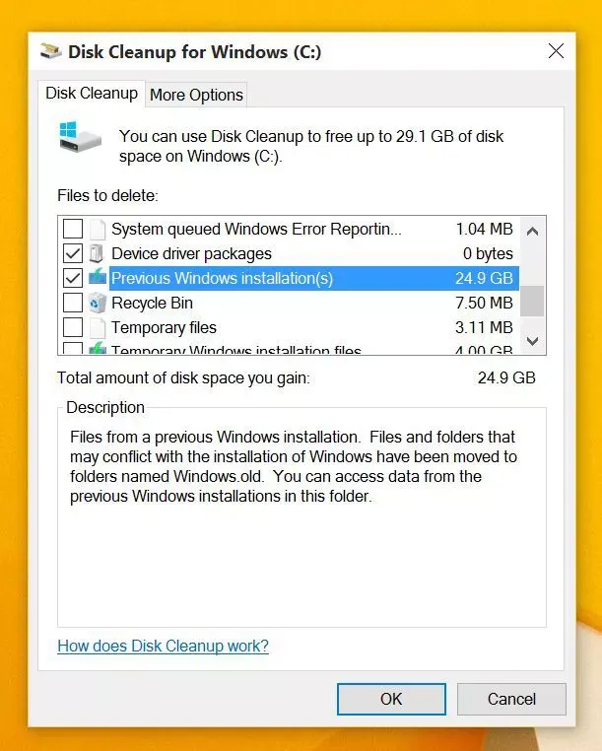Click the Disk Cleanup title bar icon
Image resolution: width=602 pixels, height=751 pixels.
pyautogui.click(x=51, y=51)
